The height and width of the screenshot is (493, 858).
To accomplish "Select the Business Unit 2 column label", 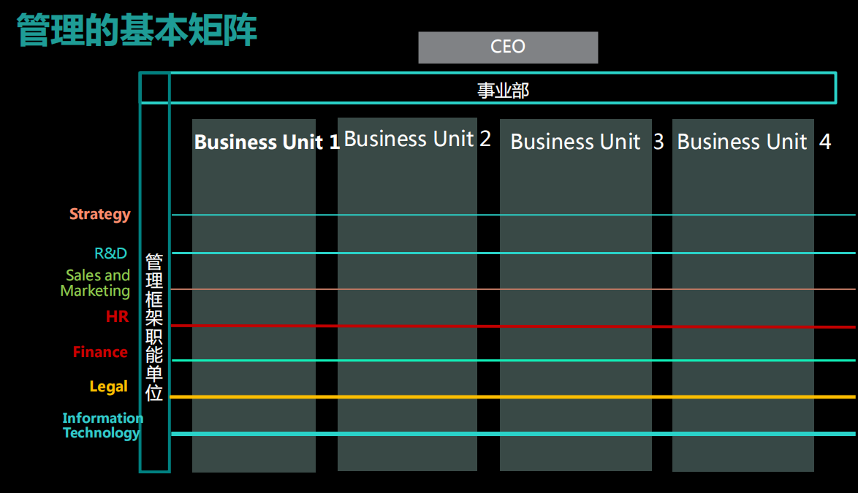I will point(417,139).
